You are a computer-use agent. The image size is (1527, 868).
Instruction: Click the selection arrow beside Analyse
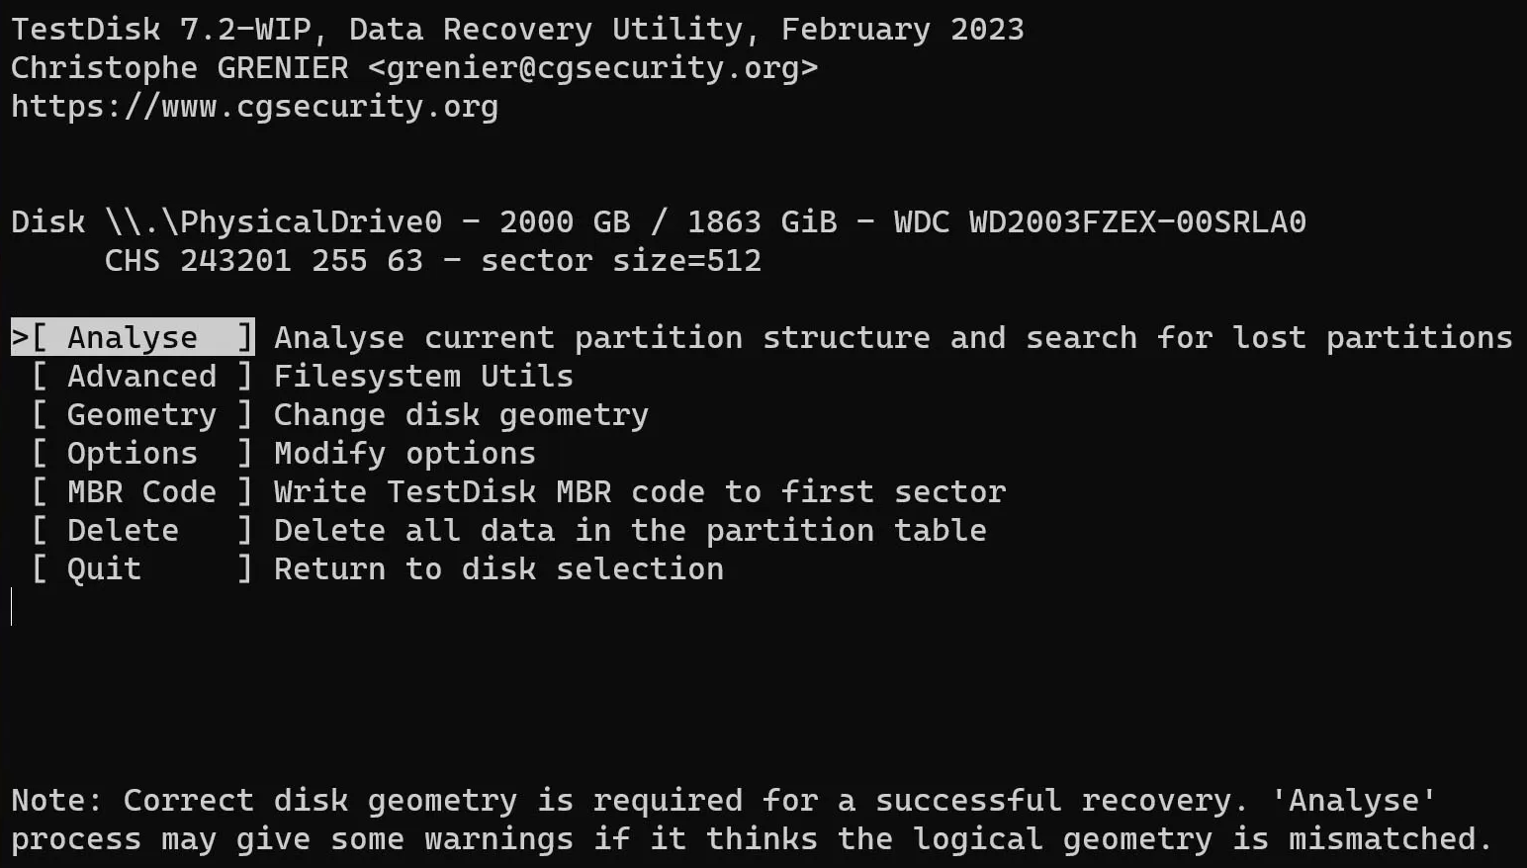[x=20, y=337]
